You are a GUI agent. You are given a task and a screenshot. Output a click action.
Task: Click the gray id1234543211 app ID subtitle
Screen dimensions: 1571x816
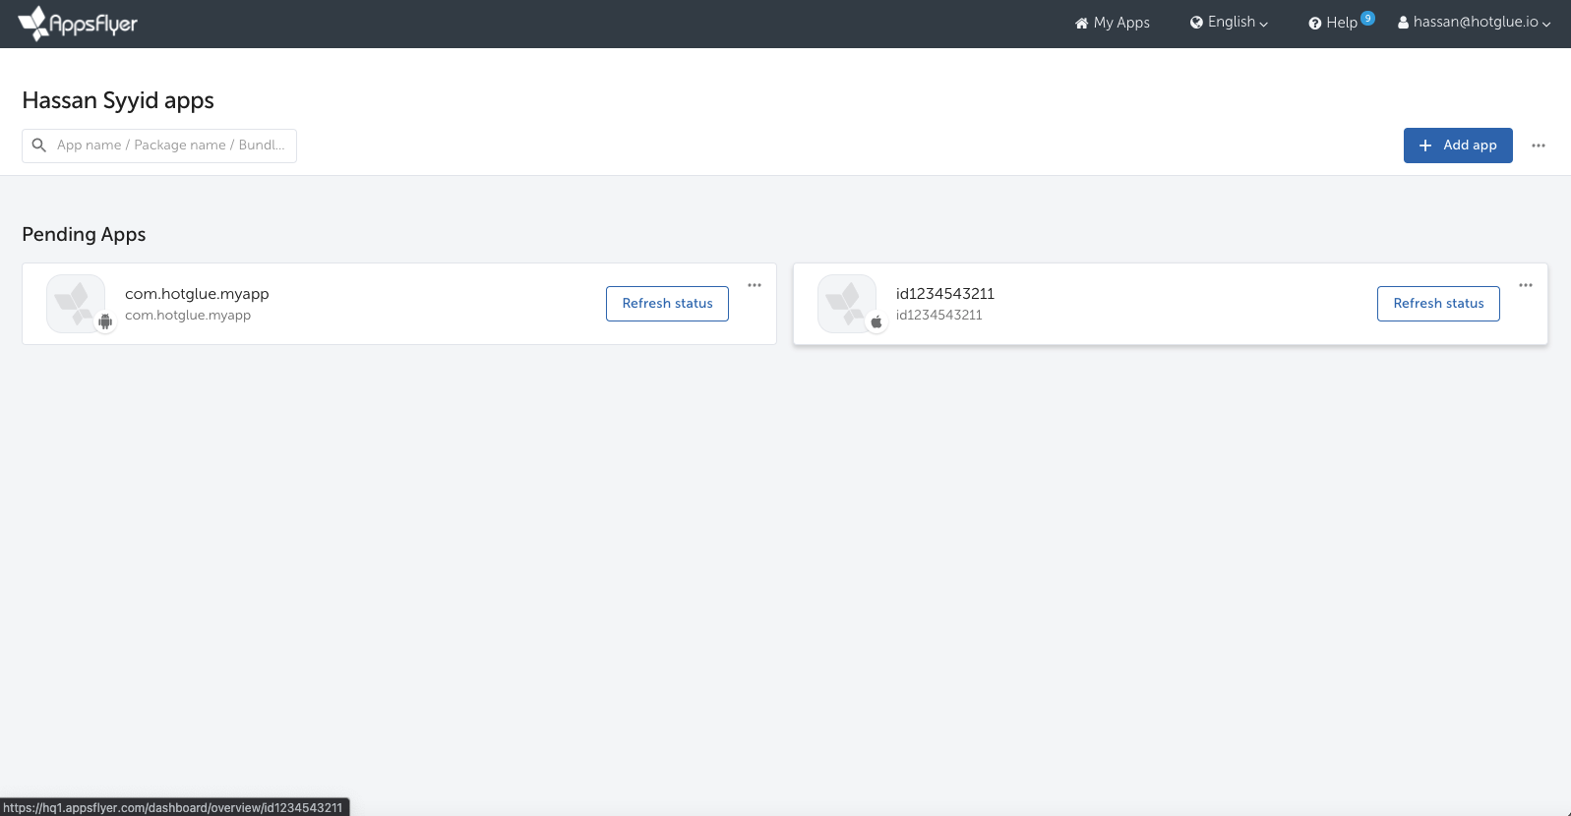tap(939, 316)
